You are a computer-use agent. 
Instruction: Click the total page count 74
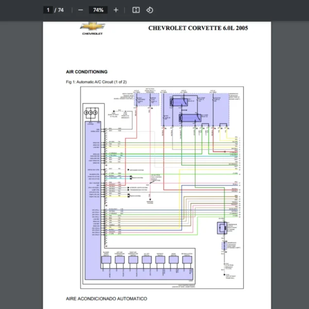61,10
